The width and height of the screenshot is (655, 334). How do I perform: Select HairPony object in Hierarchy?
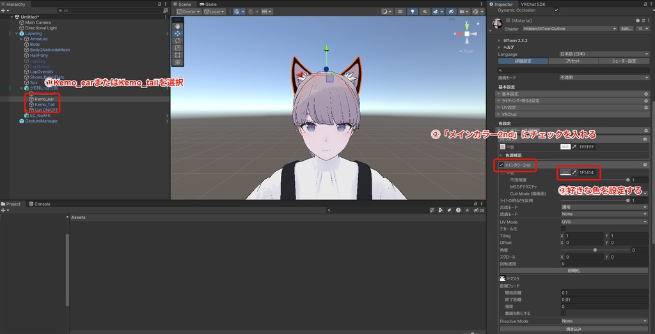[39, 55]
